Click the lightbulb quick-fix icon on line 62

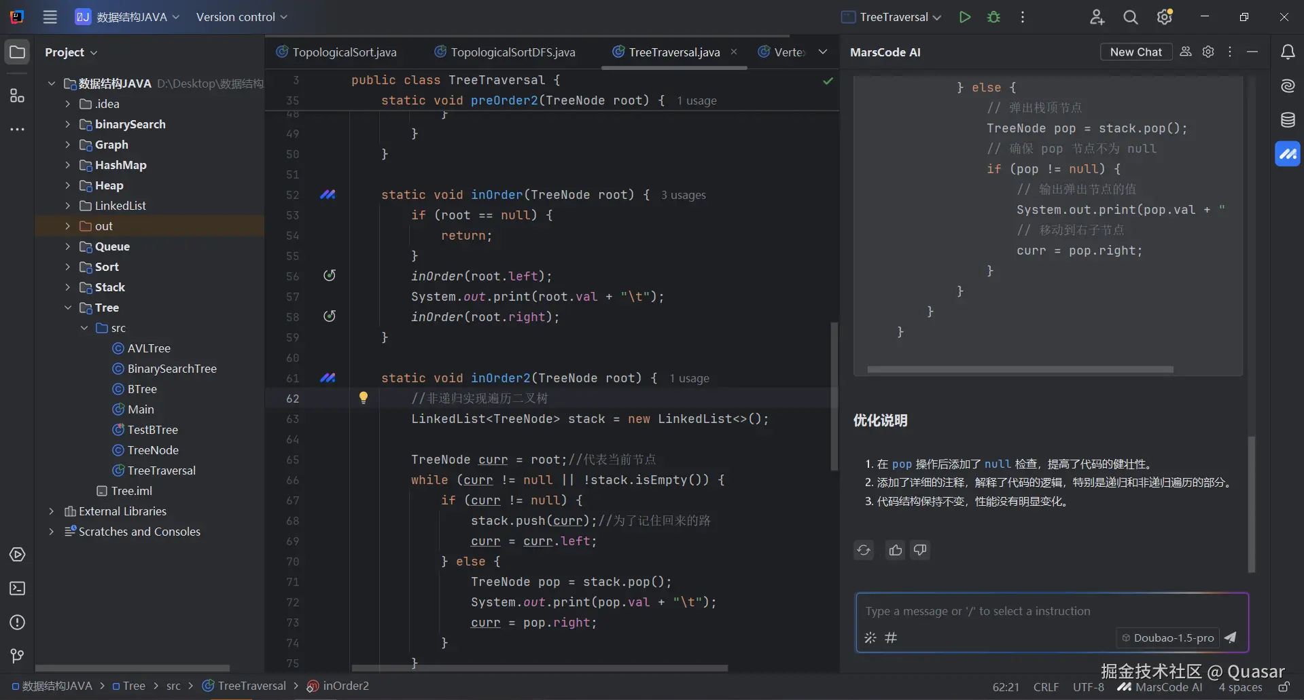pos(364,398)
